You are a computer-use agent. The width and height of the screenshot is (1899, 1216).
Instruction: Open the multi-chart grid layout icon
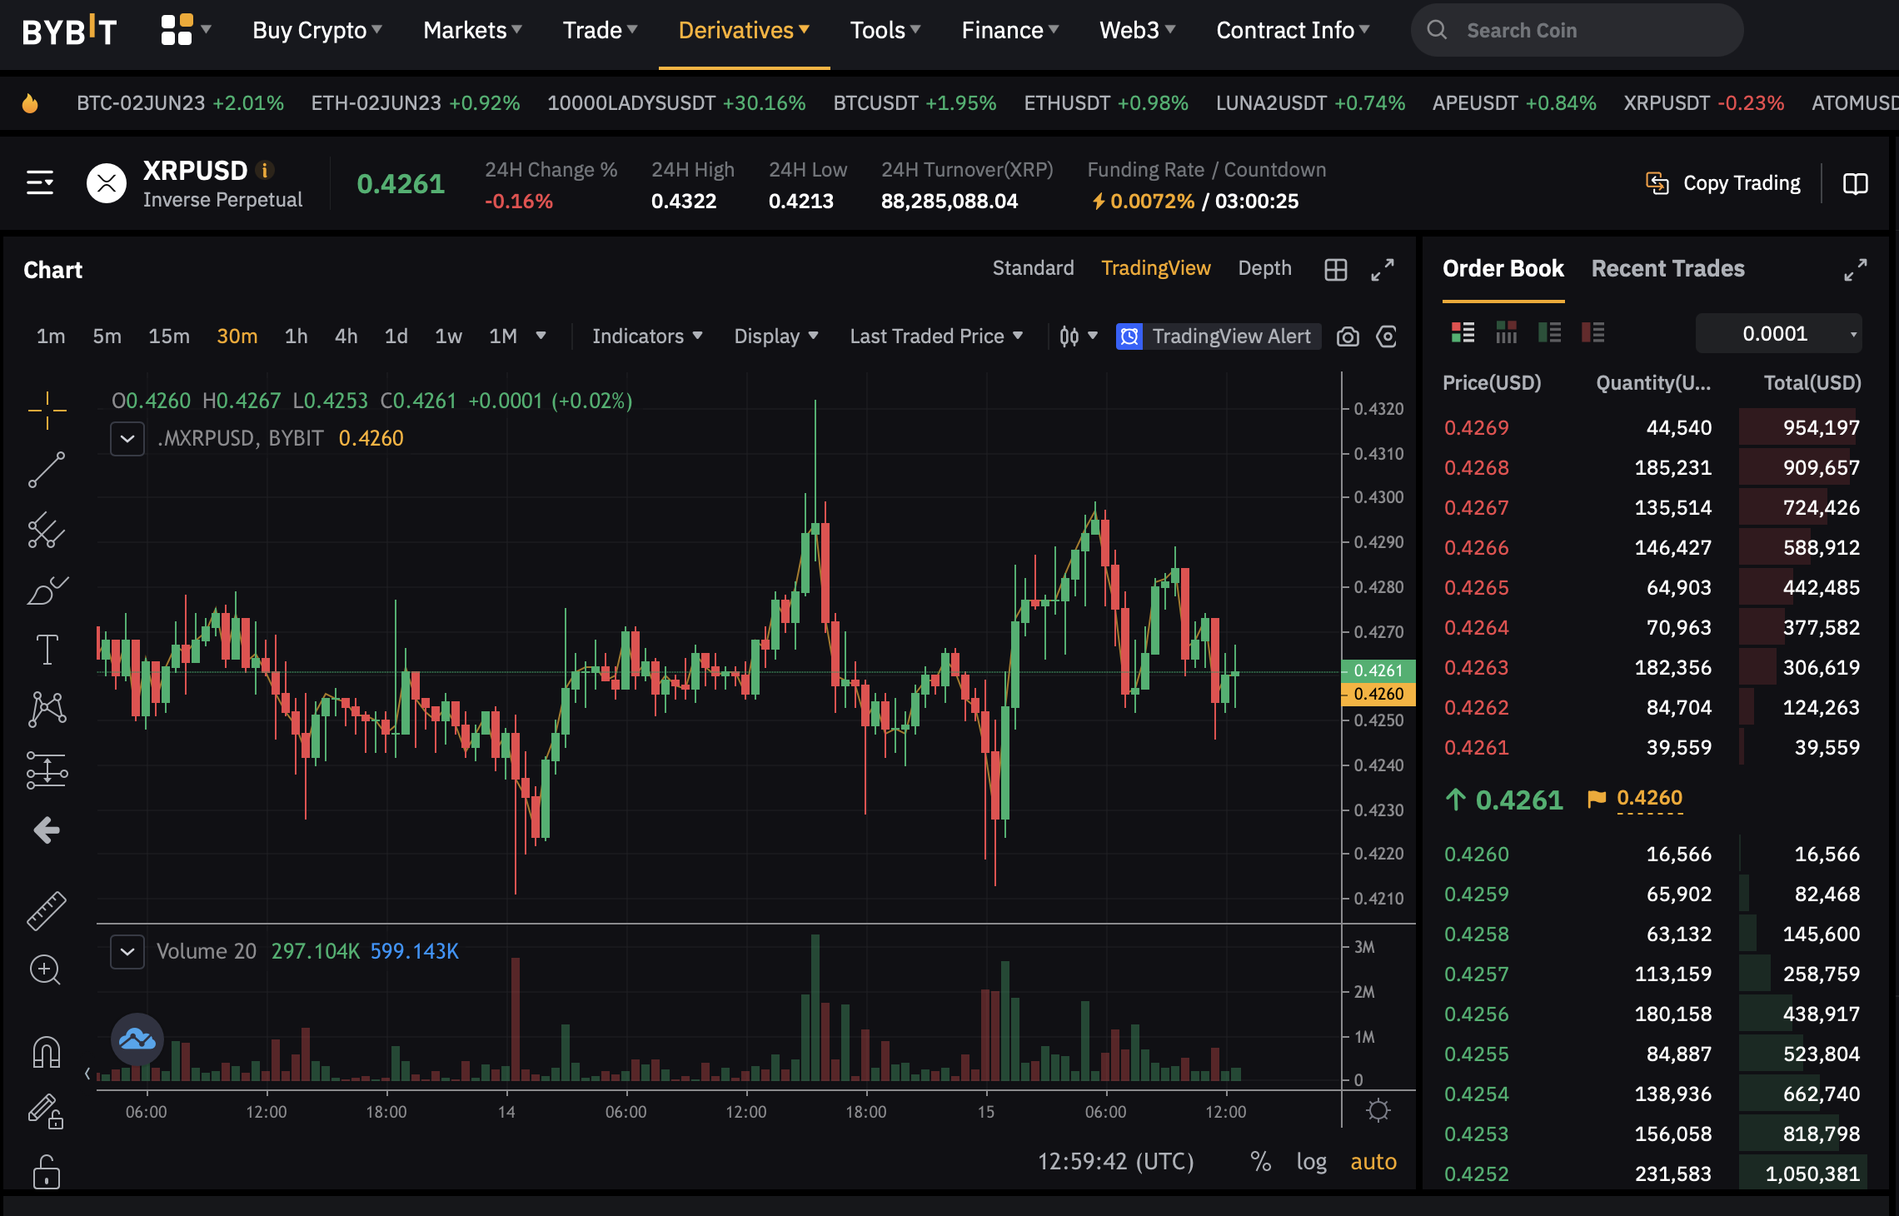point(1336,269)
